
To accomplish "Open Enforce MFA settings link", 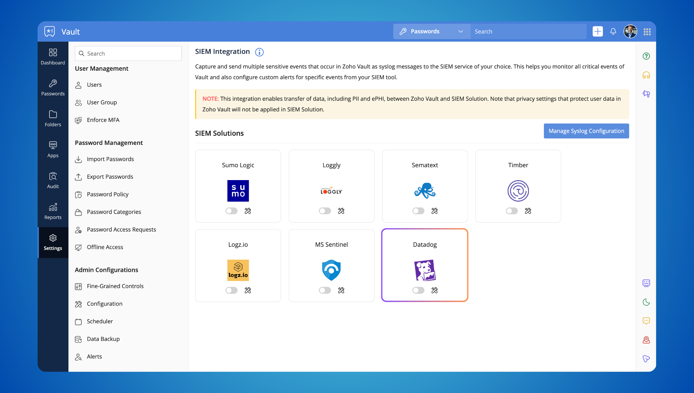I will [x=103, y=120].
